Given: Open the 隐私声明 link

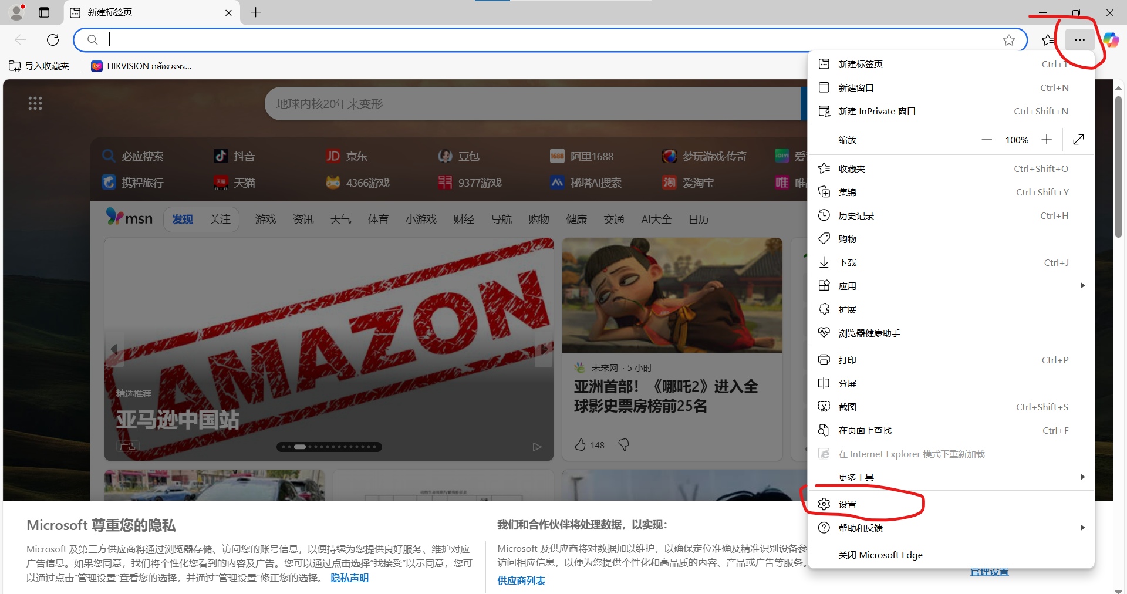Looking at the screenshot, I should point(350,578).
